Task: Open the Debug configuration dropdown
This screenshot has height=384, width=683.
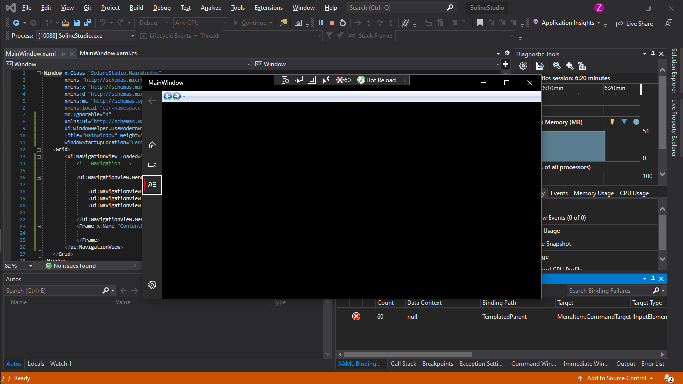Action: [x=153, y=22]
